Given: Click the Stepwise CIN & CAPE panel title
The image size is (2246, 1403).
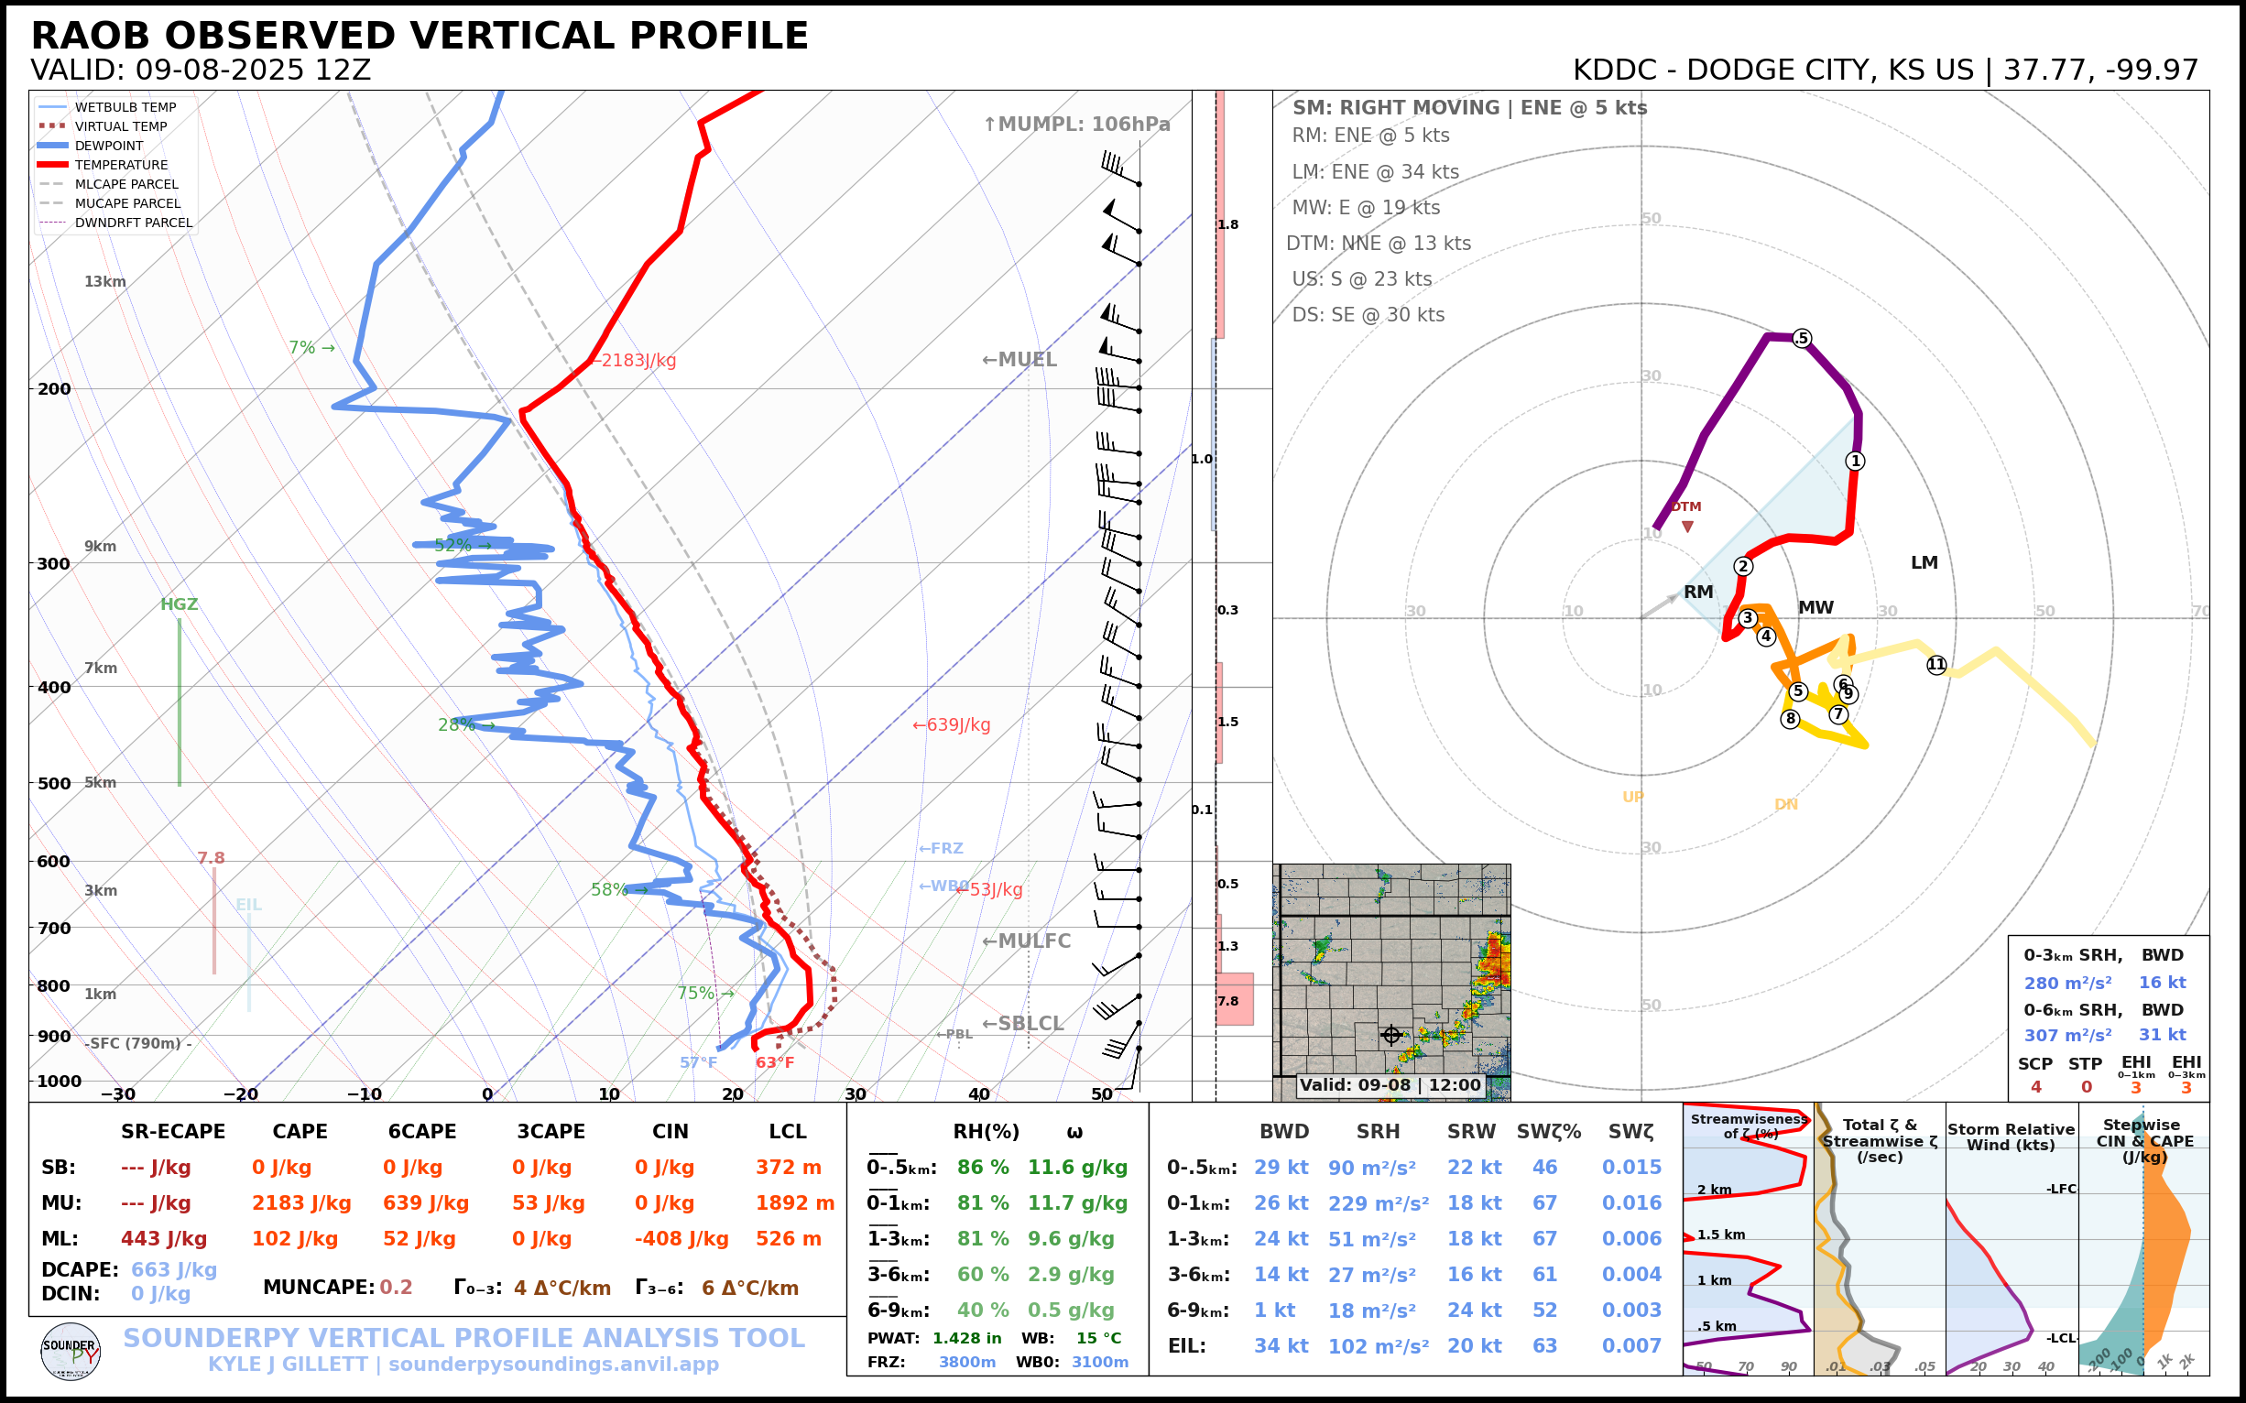Looking at the screenshot, I should click(x=2144, y=1140).
